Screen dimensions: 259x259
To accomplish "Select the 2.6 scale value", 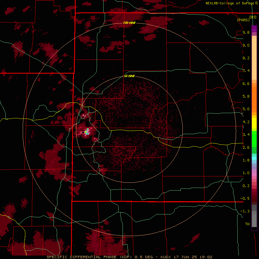I will [x=246, y=148].
